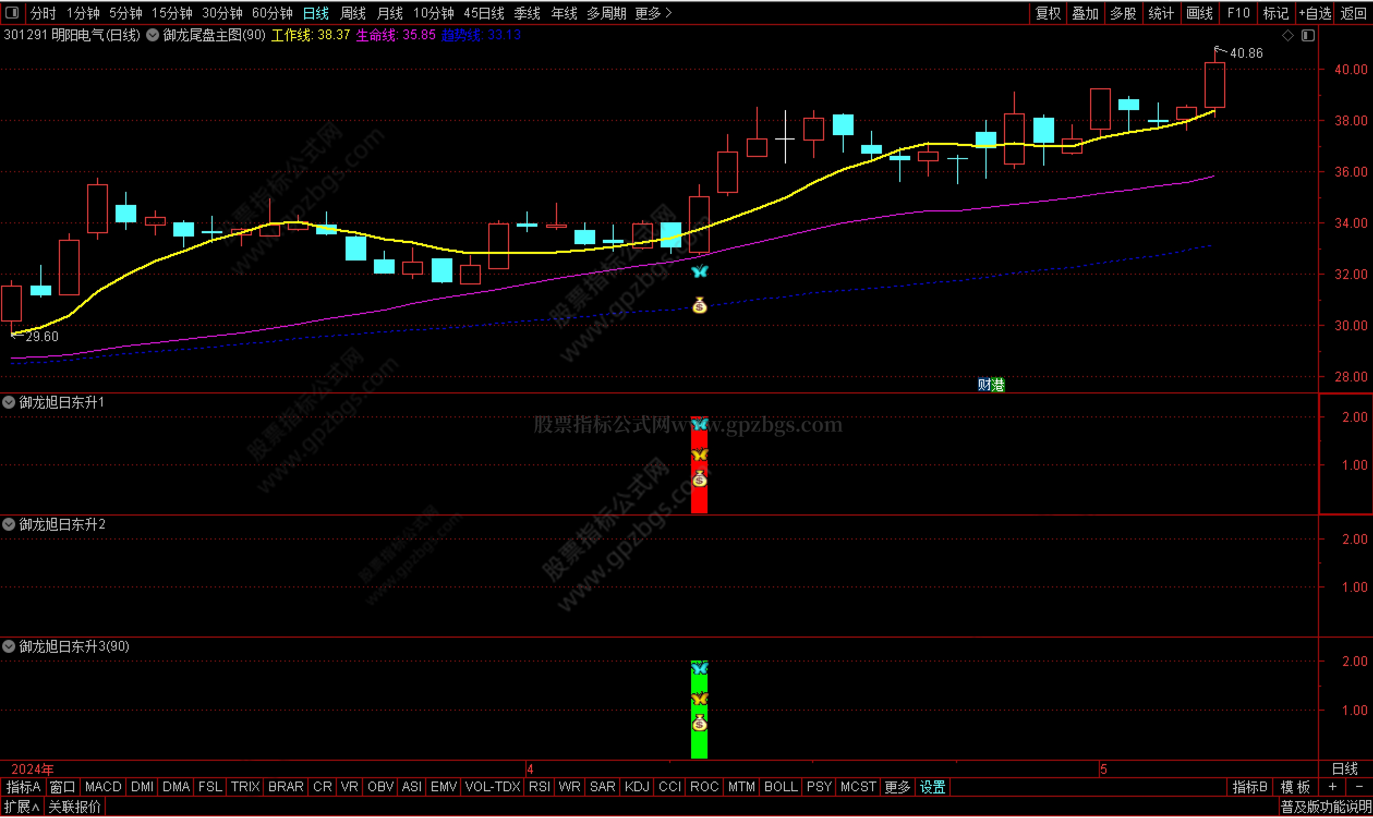Select the MACD indicator tab

tap(103, 787)
